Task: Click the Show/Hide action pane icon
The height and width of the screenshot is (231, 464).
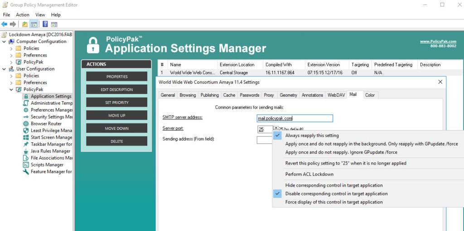Action: [x=54, y=24]
